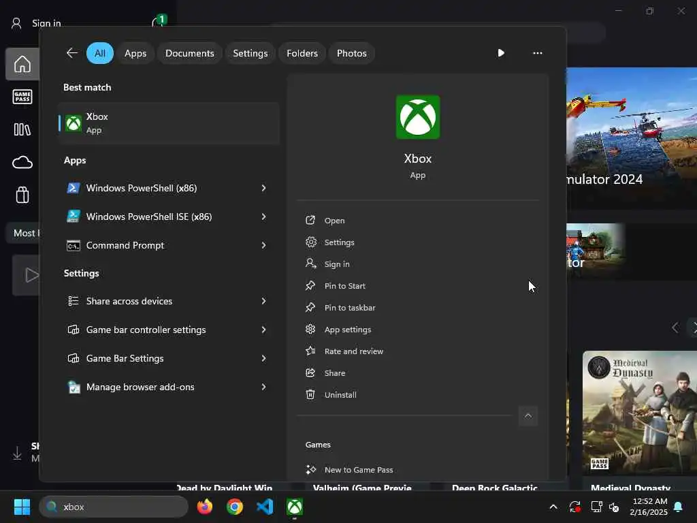The image size is (697, 523).
Task: Click the Xbox app notifications bell
Action: [x=158, y=21]
